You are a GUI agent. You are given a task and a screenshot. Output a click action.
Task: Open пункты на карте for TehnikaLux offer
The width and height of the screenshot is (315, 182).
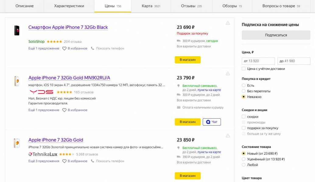[x=209, y=152]
